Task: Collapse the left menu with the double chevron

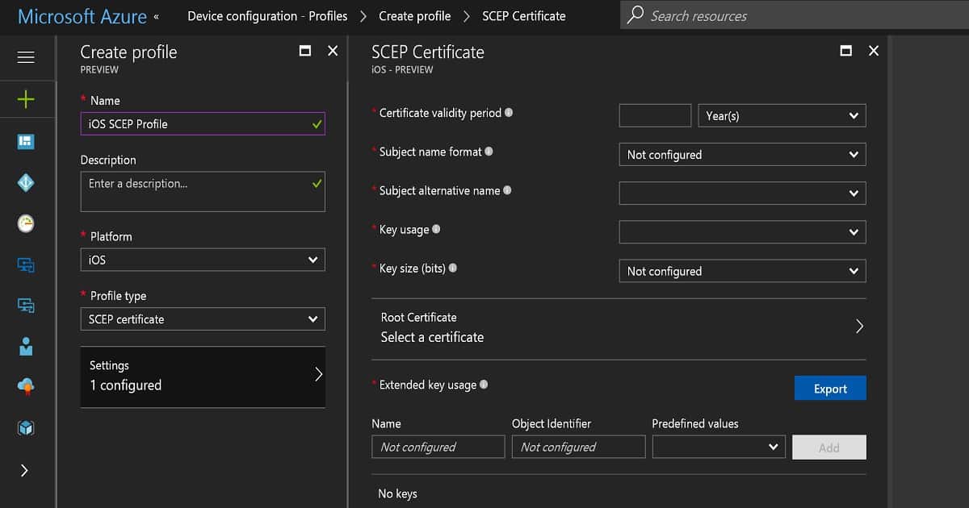Action: 156,16
